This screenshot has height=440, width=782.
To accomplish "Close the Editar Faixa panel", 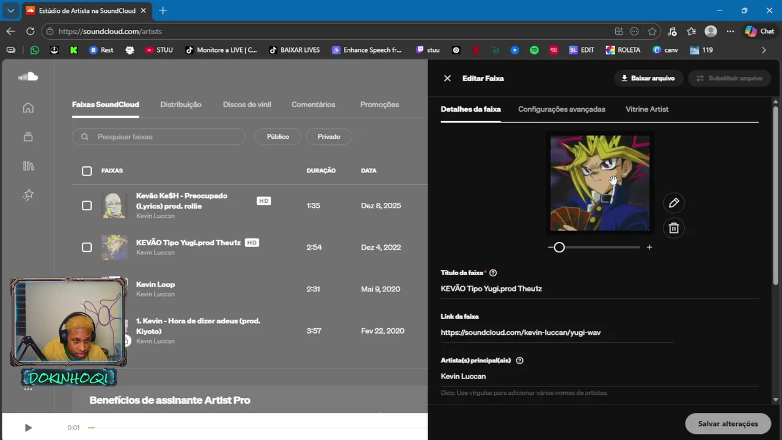I will (447, 78).
